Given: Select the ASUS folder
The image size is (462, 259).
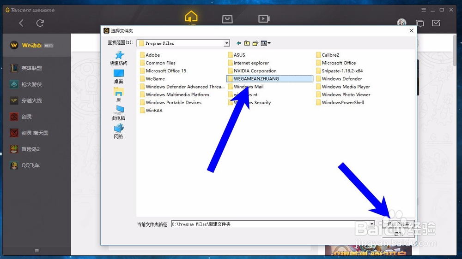Looking at the screenshot, I should click(x=237, y=55).
